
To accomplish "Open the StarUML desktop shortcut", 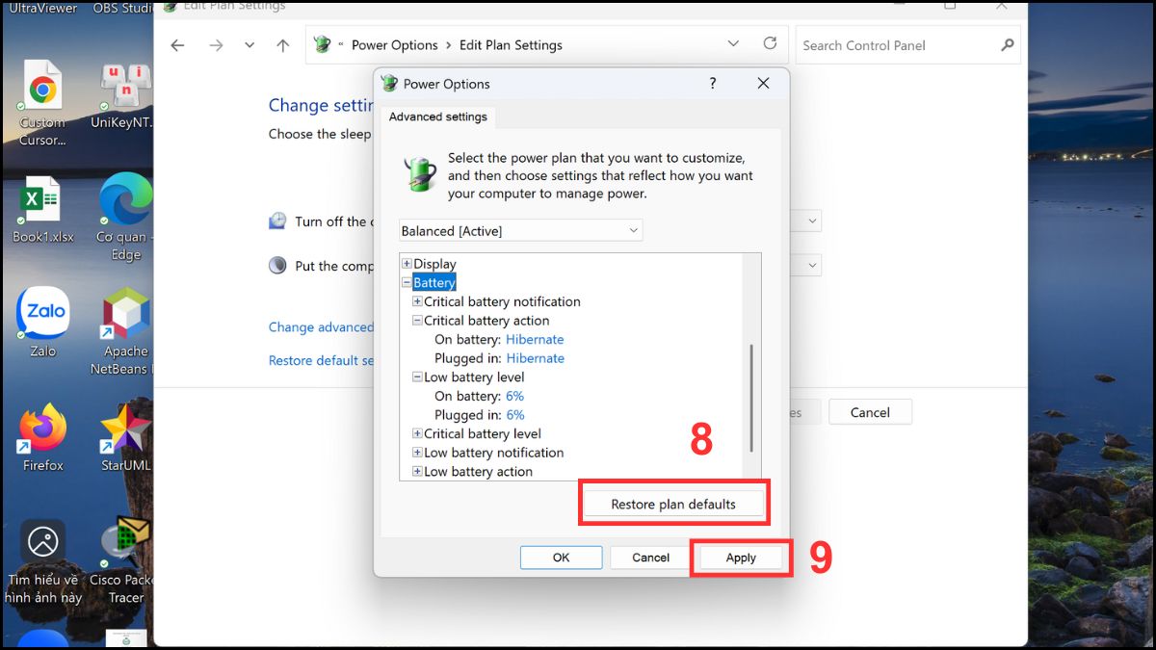I will point(126,437).
